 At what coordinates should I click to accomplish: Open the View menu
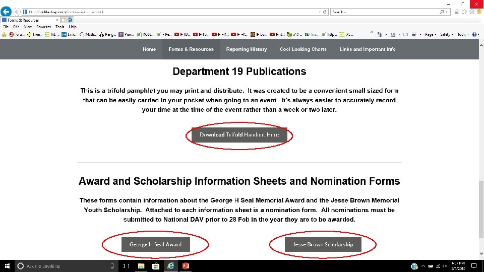point(28,27)
